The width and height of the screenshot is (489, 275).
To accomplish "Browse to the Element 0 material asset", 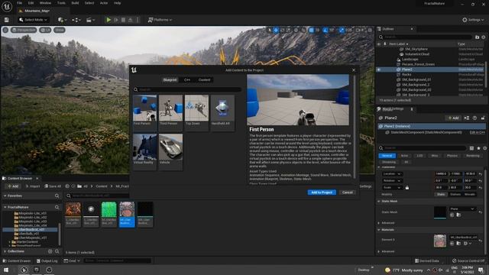I will click(458, 243).
